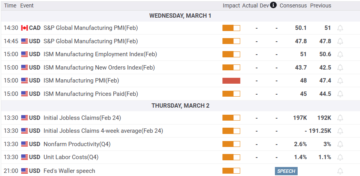Click the Impact column header
This screenshot has width=360, height=176.
click(x=231, y=5)
